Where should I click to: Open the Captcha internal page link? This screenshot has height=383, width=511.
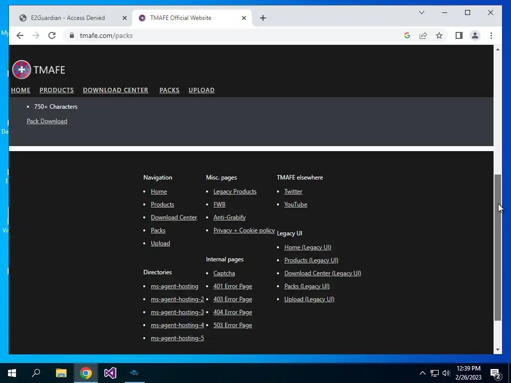(224, 273)
